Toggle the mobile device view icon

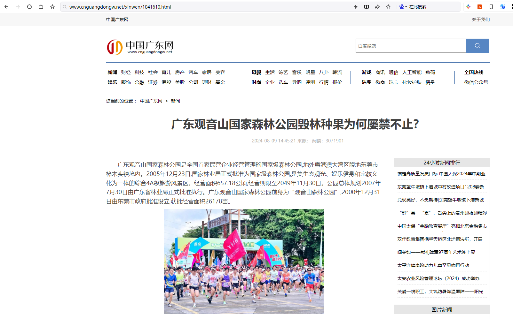[x=491, y=7]
